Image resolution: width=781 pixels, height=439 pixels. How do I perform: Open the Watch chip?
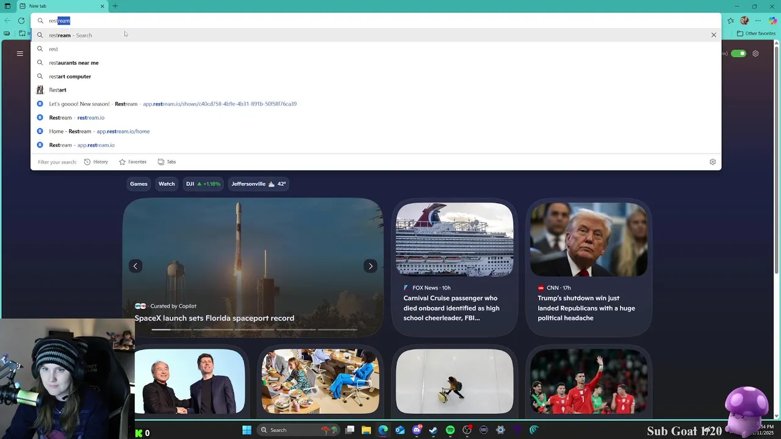coord(167,184)
